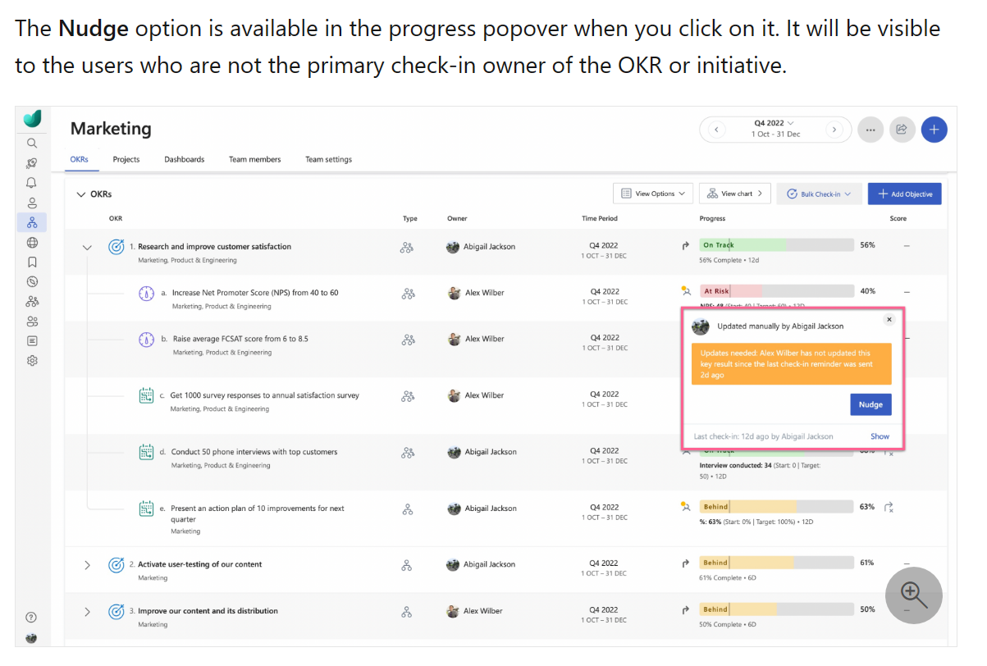This screenshot has width=987, height=666.
Task: Click the Show link in the popover
Action: (880, 436)
